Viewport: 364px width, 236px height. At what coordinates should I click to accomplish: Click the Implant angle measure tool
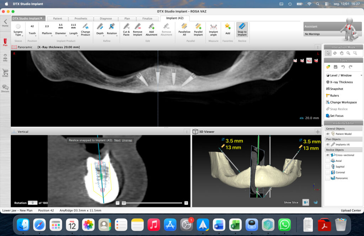(213, 27)
